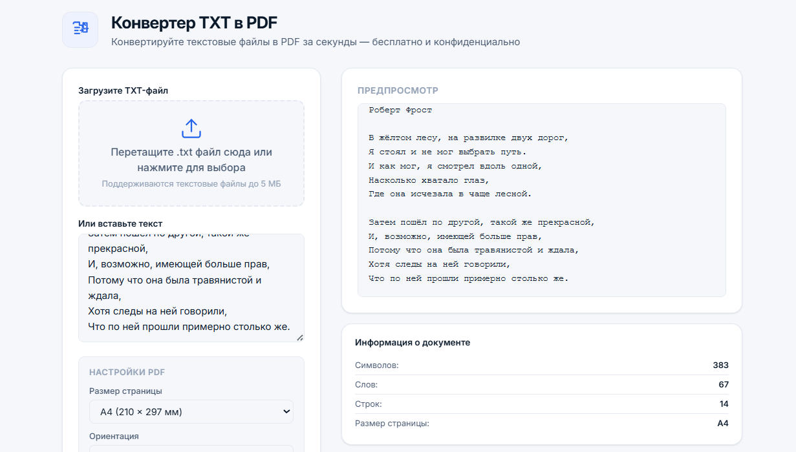Click the page size value A4 in info
Screen dimensions: 796x452
[x=723, y=424]
